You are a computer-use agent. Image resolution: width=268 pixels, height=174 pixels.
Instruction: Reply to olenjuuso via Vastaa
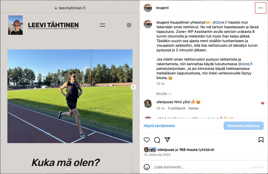point(193,108)
